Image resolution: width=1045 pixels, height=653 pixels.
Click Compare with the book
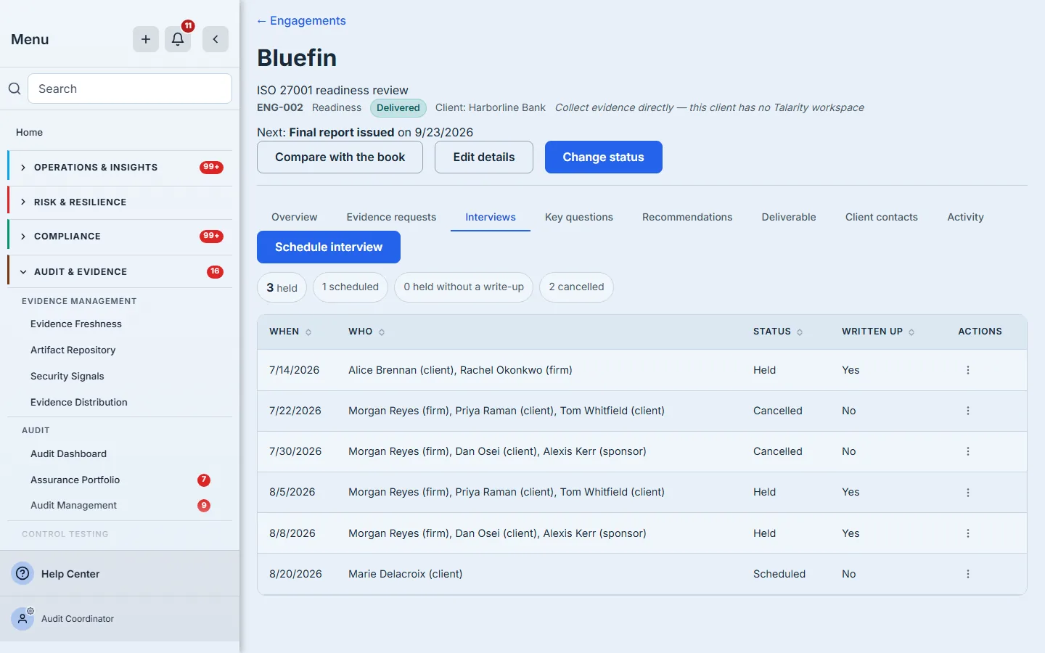(x=340, y=157)
